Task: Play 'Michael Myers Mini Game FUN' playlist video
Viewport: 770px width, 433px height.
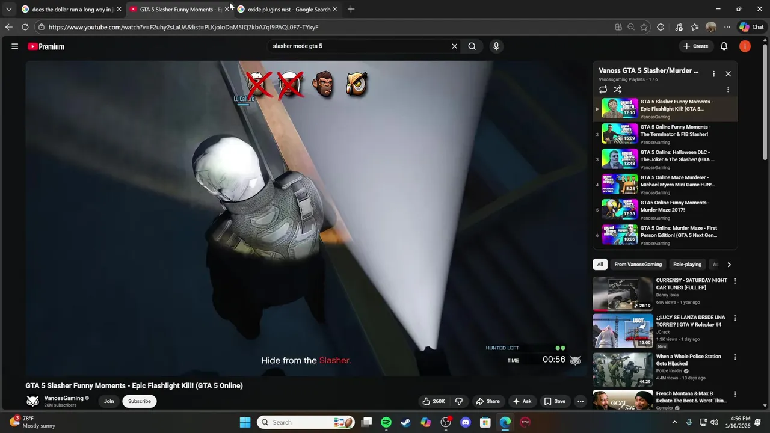Action: tap(665, 184)
